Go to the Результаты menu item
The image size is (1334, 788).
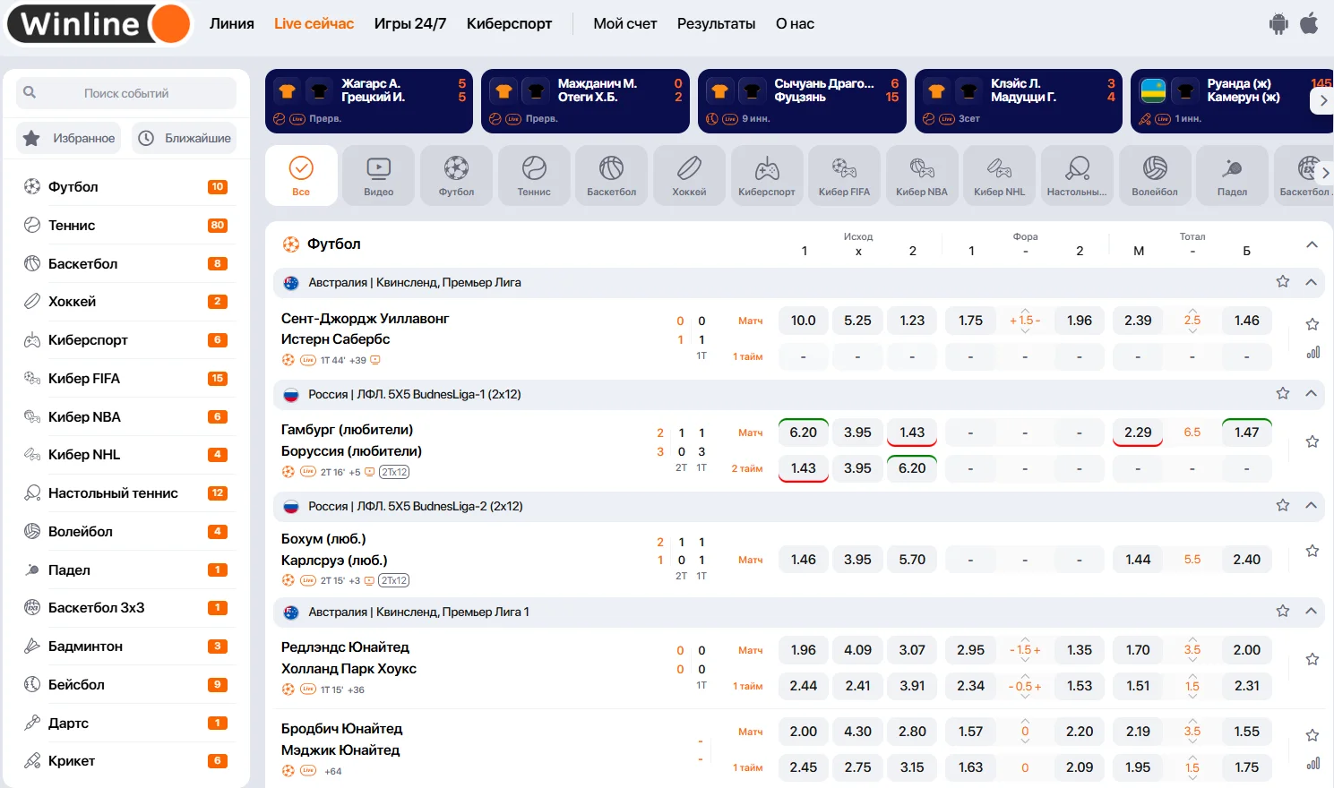click(716, 24)
